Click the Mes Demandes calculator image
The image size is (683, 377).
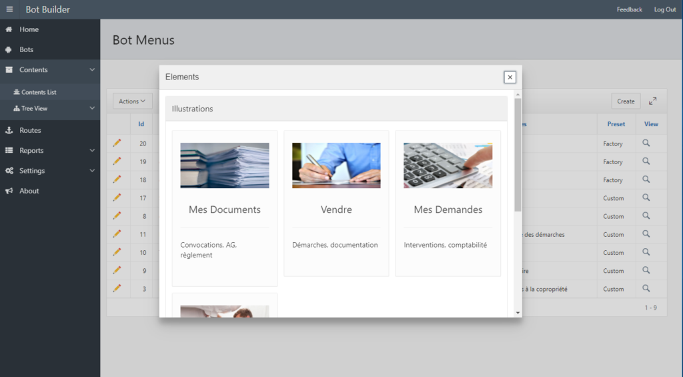tap(448, 165)
